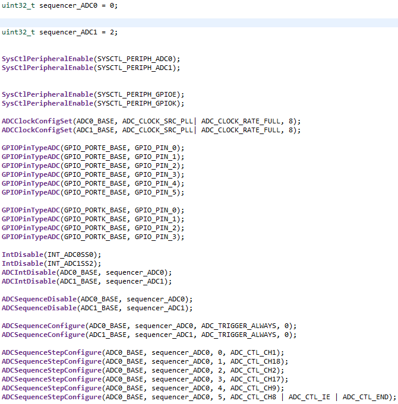
Task: Click the ADC_CTL_CH8 token in last line
Action: click(x=253, y=397)
